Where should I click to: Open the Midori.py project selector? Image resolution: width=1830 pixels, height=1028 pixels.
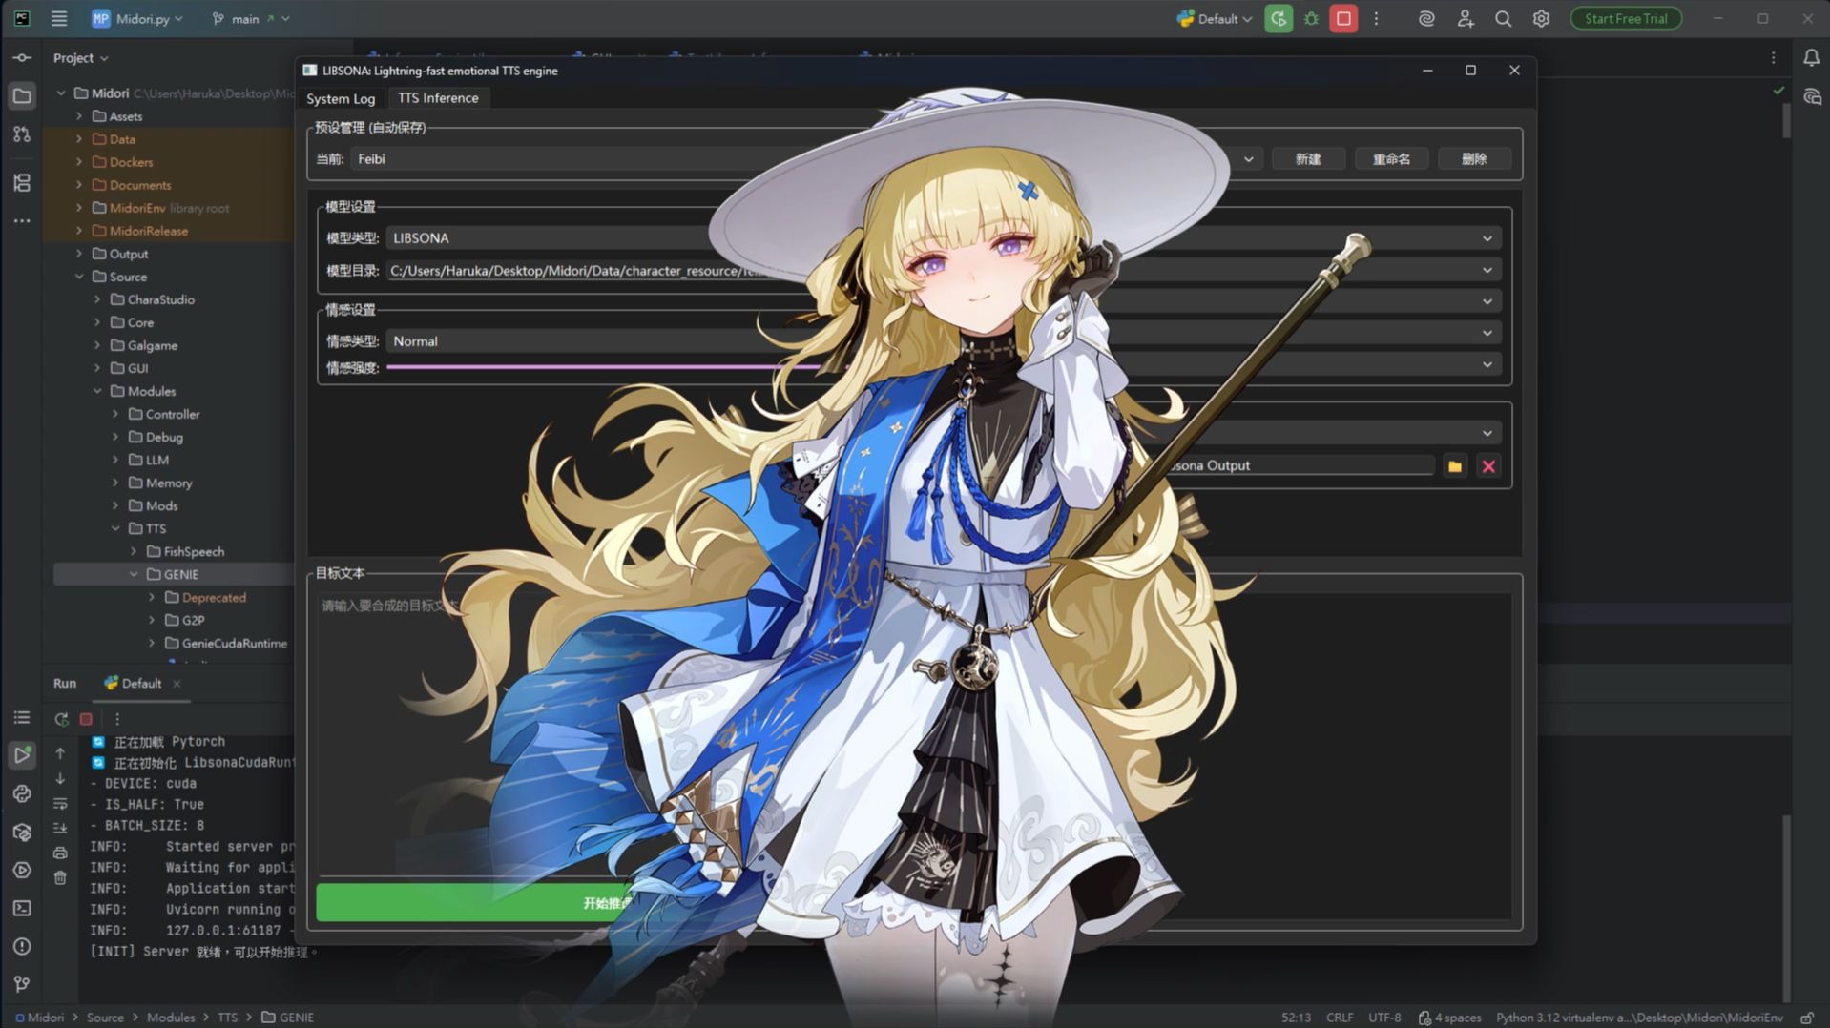coord(136,18)
